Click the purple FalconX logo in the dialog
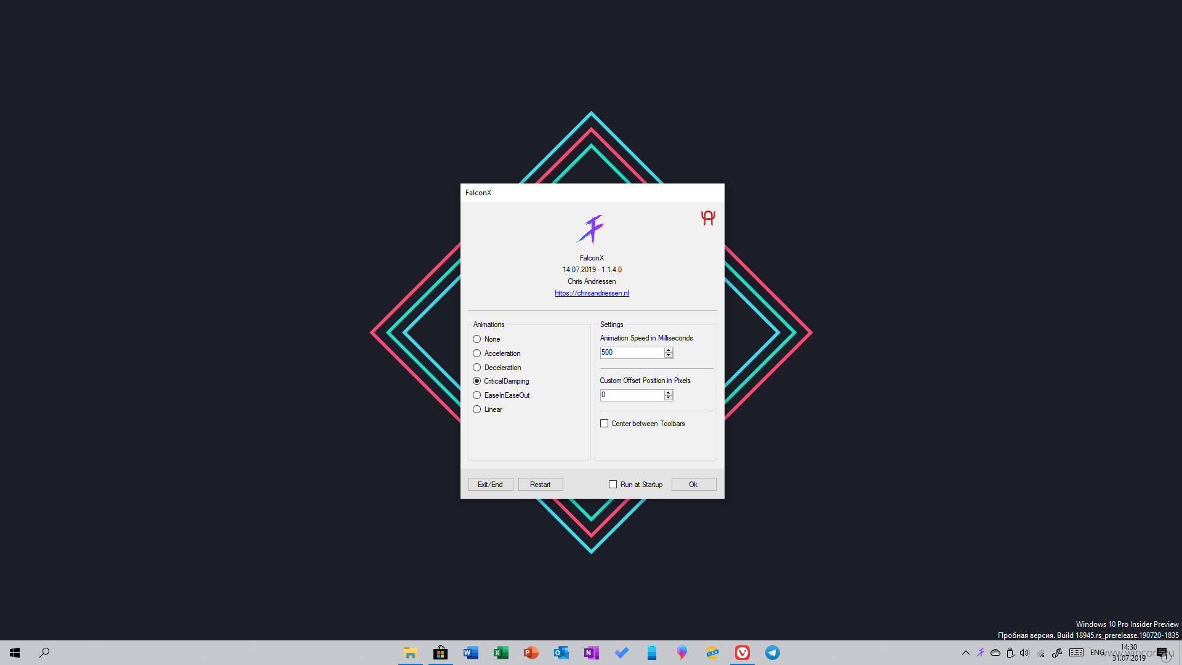Screen dimensions: 1182x665 tap(591, 229)
